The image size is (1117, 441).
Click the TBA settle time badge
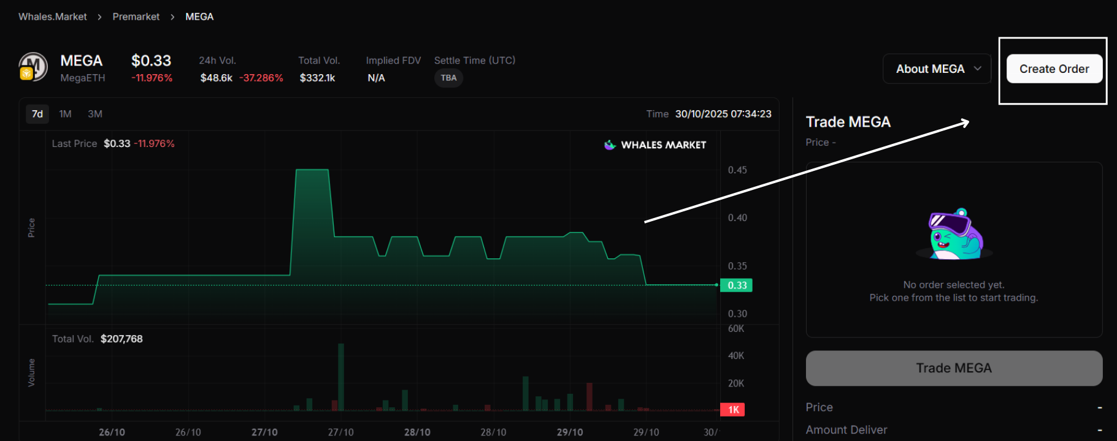tap(448, 78)
